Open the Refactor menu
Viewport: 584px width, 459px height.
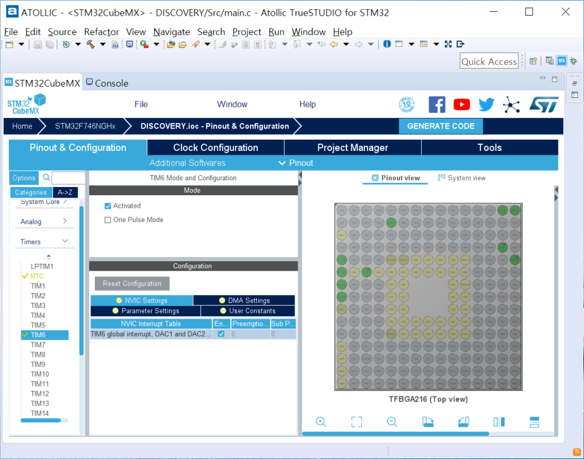(x=101, y=32)
